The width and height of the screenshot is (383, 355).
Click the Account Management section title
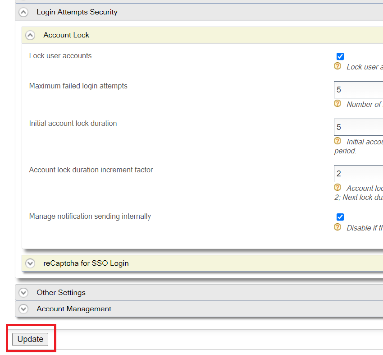(x=73, y=309)
